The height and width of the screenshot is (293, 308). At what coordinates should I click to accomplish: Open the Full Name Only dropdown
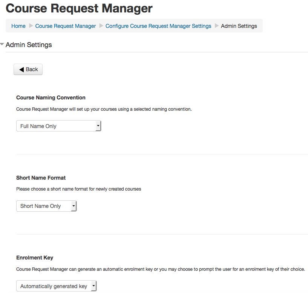click(58, 126)
